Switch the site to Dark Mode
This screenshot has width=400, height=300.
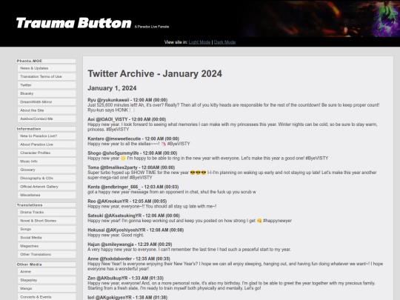(224, 42)
